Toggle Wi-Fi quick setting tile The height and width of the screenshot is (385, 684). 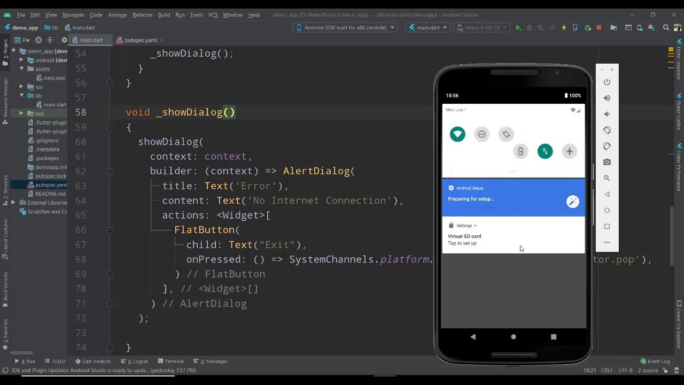(457, 134)
